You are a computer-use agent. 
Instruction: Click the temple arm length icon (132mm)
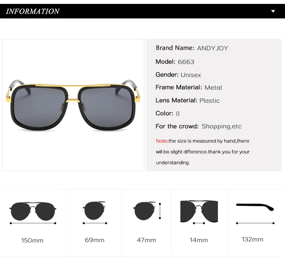[x=255, y=213]
